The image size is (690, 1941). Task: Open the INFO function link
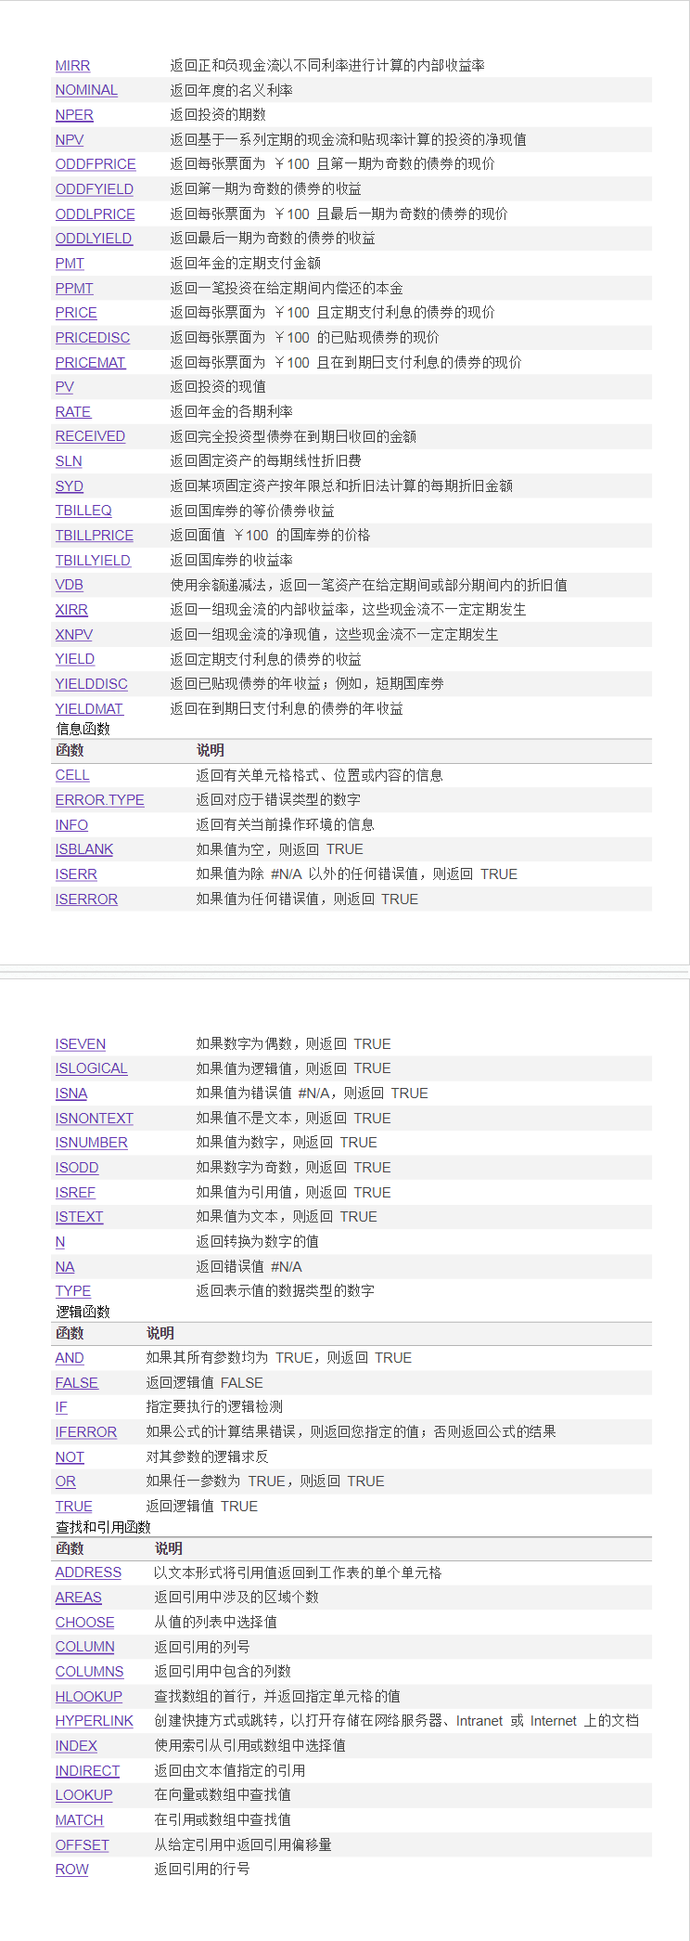tap(71, 825)
